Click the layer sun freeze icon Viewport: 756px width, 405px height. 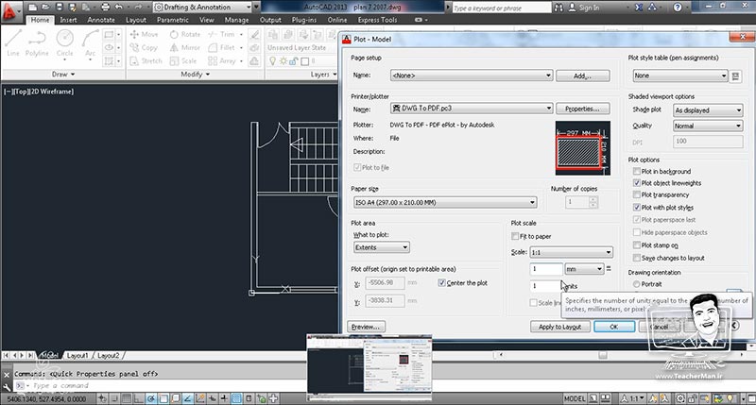pos(283,61)
